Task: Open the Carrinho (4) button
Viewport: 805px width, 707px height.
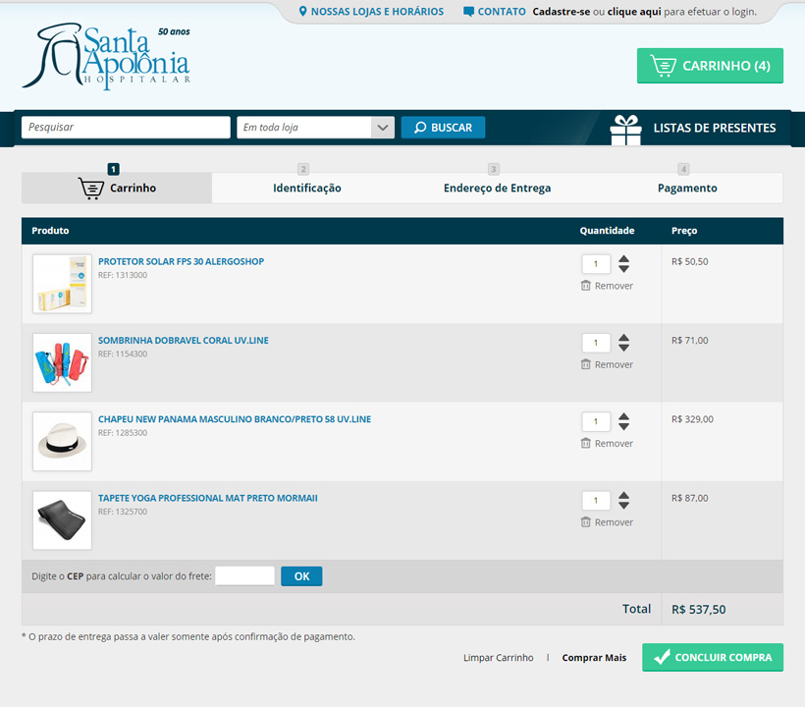Action: tap(710, 66)
